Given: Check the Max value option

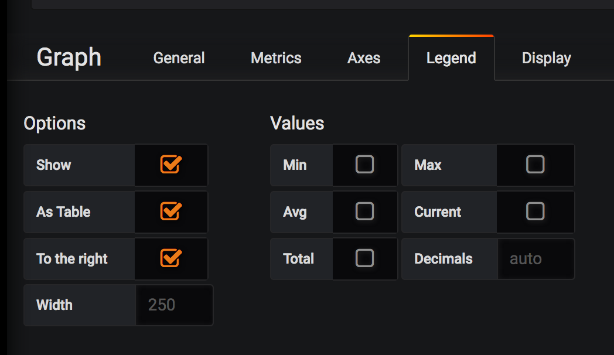Looking at the screenshot, I should [x=535, y=165].
